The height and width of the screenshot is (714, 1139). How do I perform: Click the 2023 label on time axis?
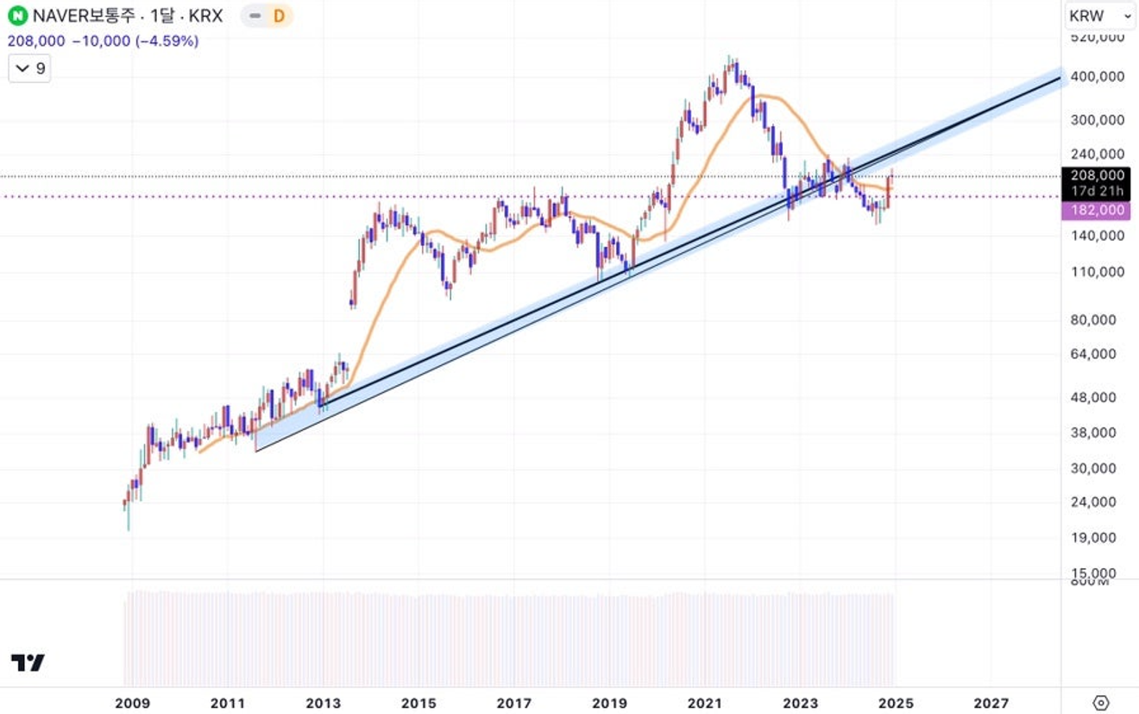tap(801, 704)
